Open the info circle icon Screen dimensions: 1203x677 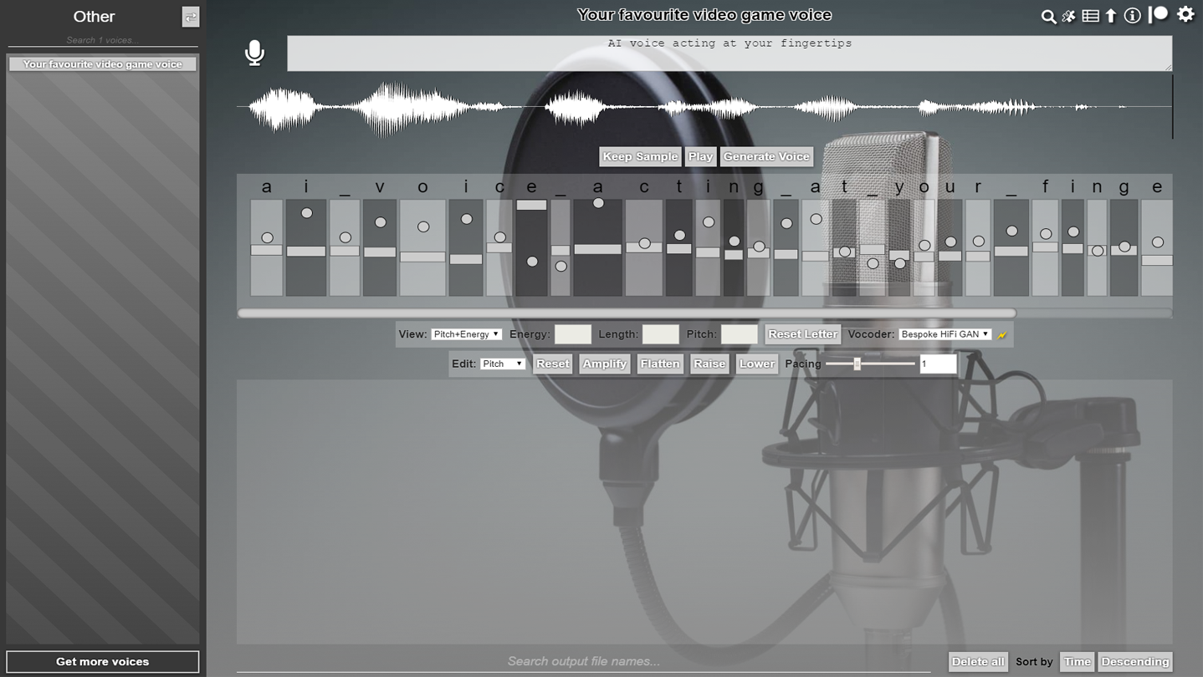click(1132, 16)
